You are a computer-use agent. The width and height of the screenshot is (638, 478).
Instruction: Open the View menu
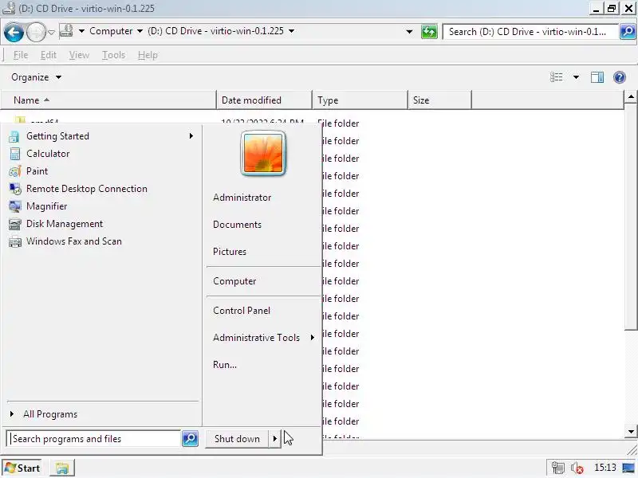pyautogui.click(x=79, y=55)
